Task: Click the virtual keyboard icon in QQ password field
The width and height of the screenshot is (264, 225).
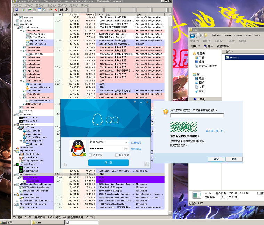Action: click(126, 149)
